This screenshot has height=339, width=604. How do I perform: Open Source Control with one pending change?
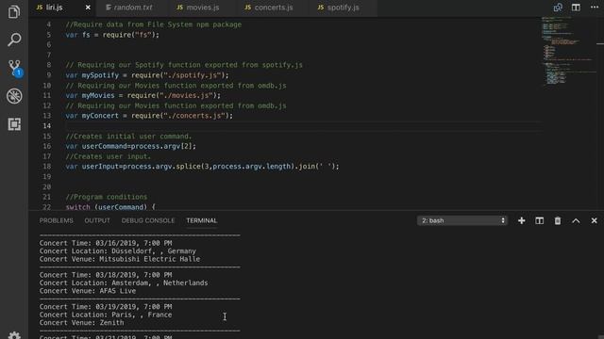click(x=15, y=68)
